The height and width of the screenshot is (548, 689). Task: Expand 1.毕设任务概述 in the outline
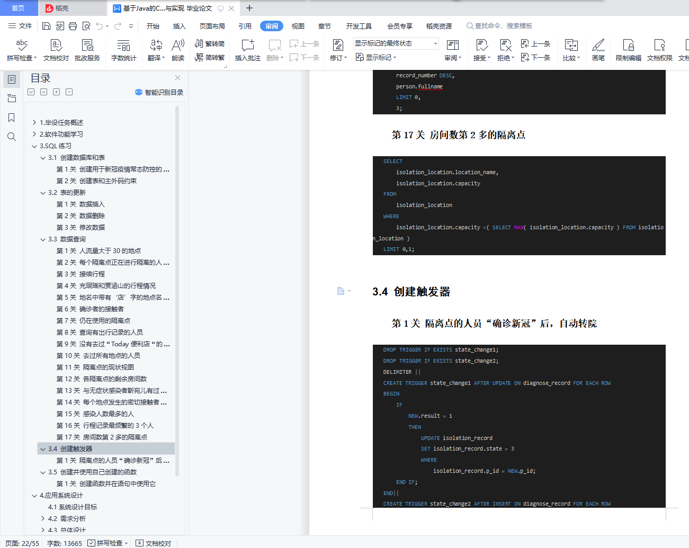coord(34,123)
